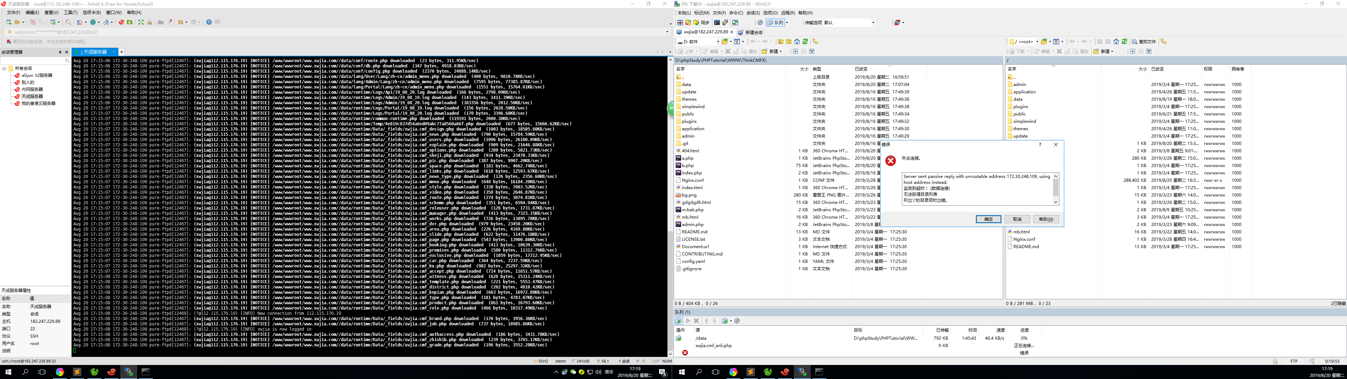Click 查找文件 find files in remote panel
Viewport: 1347px width, 379px height.
1144,41
